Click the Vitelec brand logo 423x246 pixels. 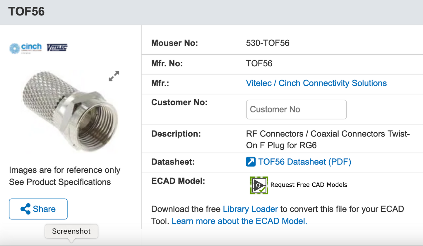pos(57,48)
